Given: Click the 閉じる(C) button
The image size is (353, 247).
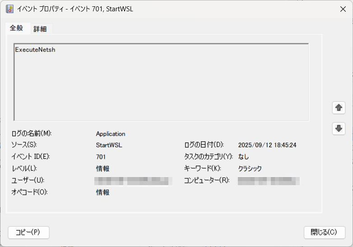Looking at the screenshot, I should tap(324, 232).
